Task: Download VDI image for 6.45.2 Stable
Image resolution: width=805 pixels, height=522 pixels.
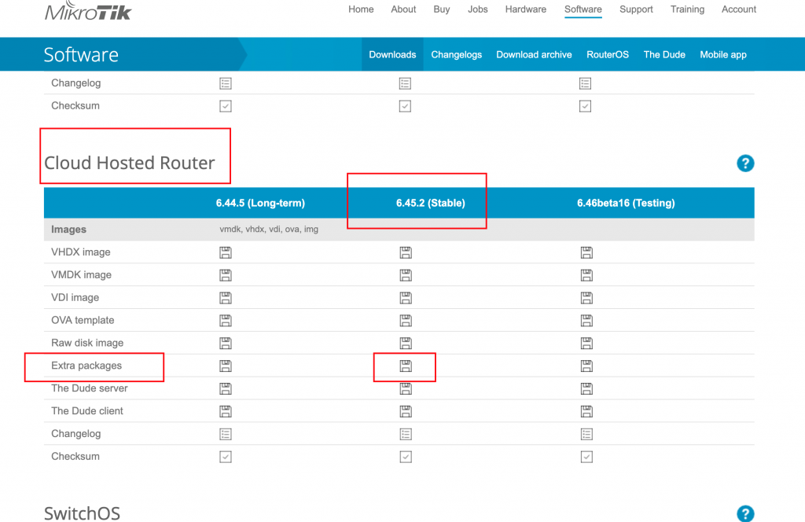Action: click(x=406, y=298)
